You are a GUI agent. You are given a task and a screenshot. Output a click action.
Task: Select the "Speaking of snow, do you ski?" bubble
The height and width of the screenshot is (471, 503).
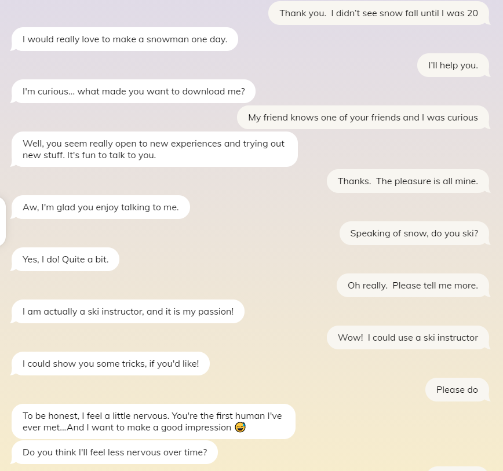414,233
